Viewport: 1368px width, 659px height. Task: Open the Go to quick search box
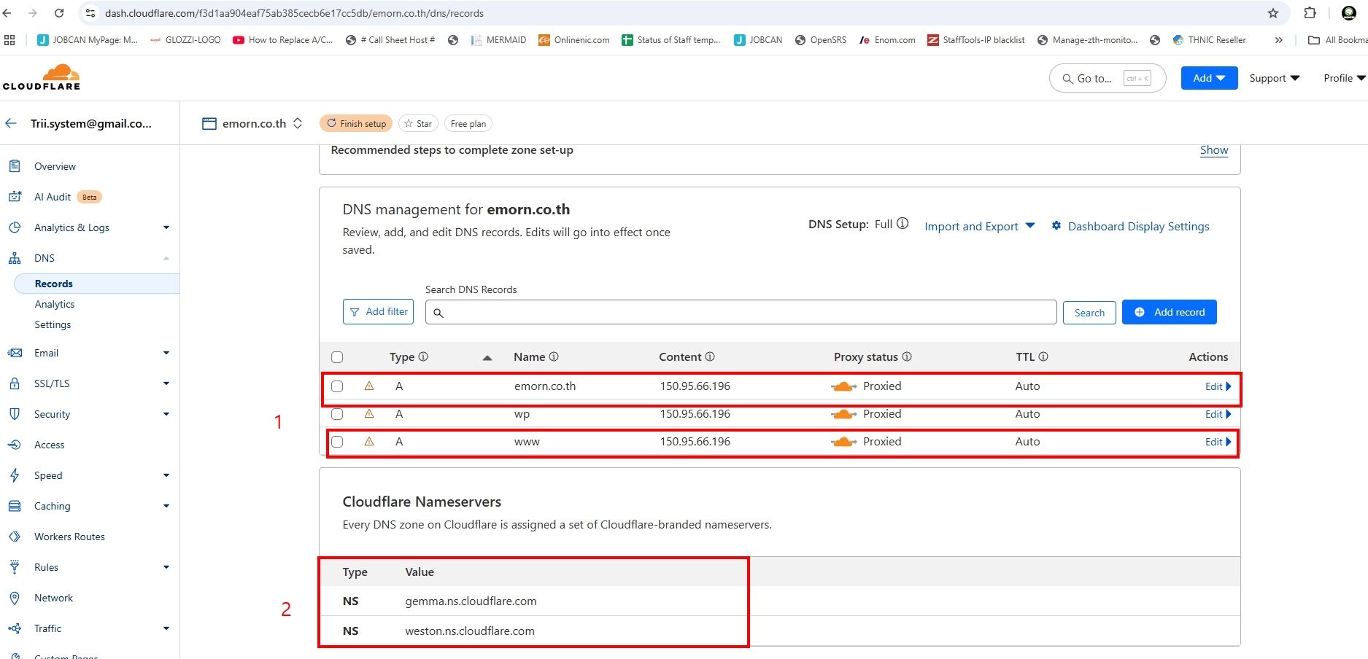pyautogui.click(x=1108, y=78)
